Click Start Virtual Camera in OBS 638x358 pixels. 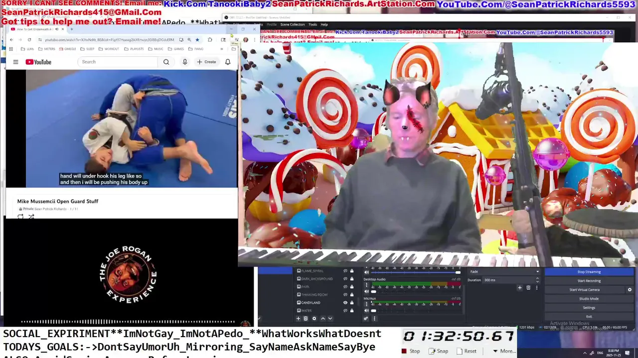(x=585, y=290)
